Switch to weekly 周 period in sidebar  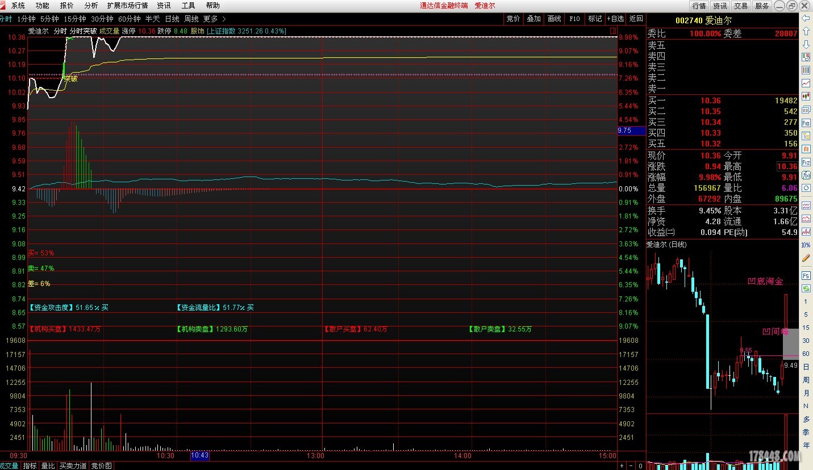[x=806, y=380]
